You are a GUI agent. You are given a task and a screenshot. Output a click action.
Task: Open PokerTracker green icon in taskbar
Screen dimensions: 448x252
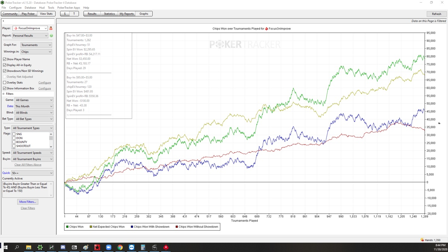click(x=40, y=247)
